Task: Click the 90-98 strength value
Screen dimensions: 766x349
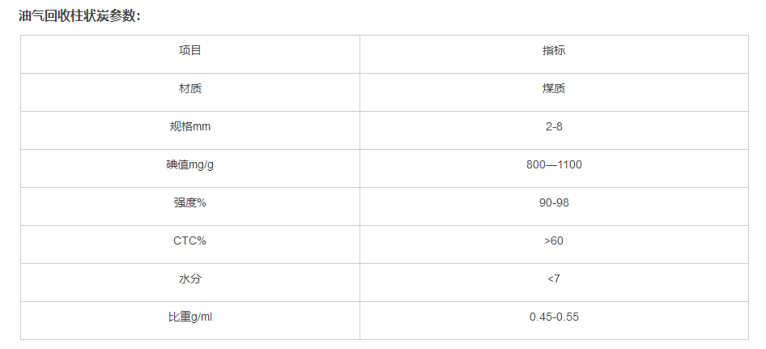Action: click(554, 202)
